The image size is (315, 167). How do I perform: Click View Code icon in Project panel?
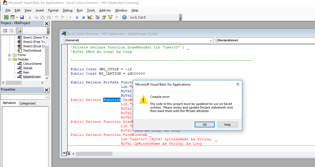[5, 31]
